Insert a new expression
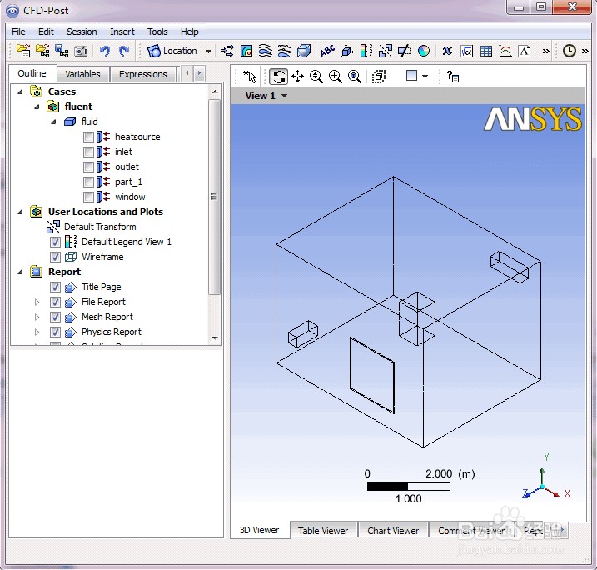597x570 pixels. click(x=467, y=51)
